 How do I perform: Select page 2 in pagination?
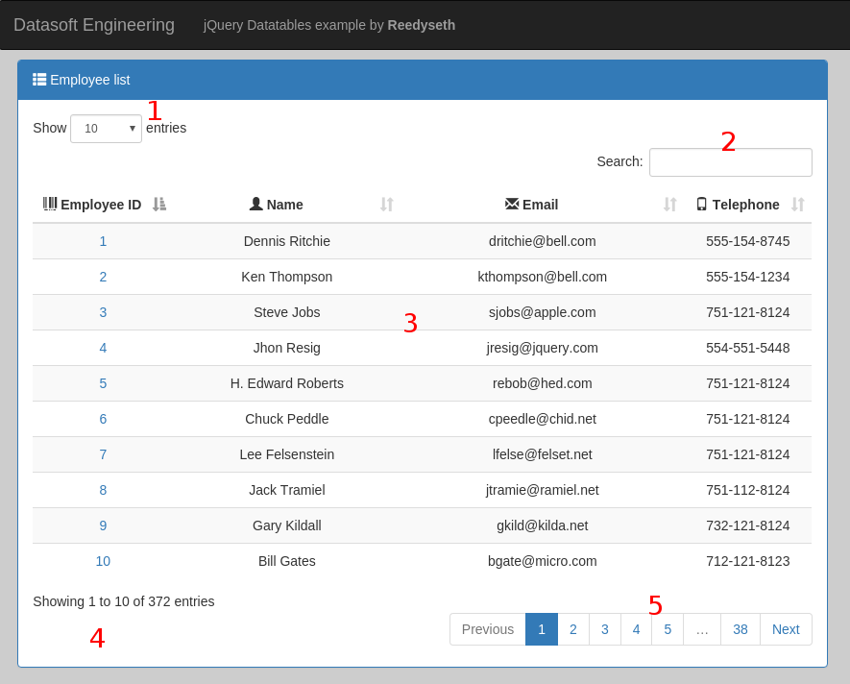tap(573, 629)
